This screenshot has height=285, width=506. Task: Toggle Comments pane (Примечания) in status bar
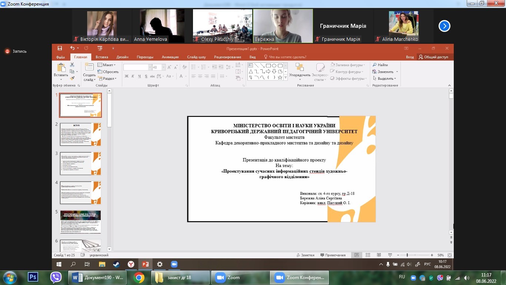[333, 255]
